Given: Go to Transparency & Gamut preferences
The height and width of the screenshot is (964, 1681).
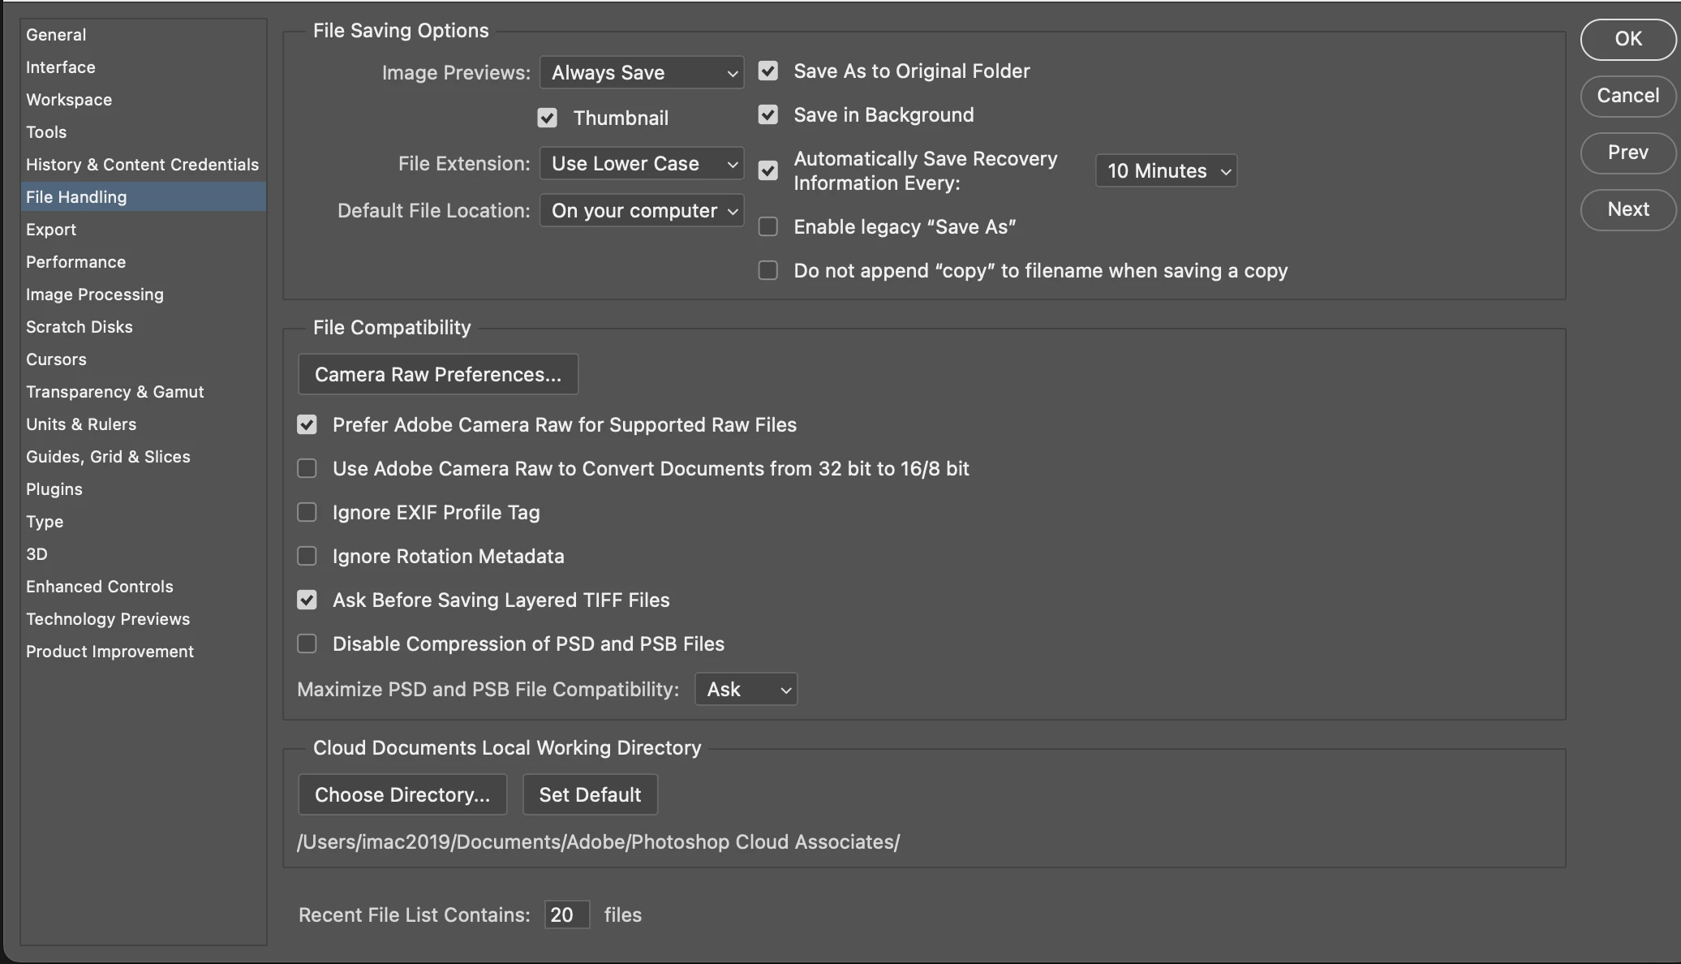Looking at the screenshot, I should [x=115, y=392].
